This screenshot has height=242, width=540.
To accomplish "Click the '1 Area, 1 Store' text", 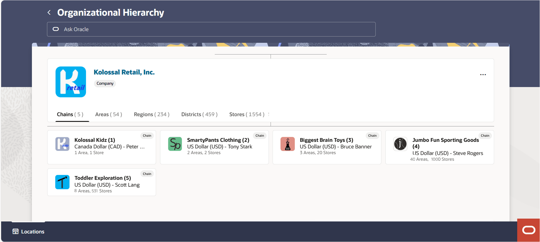I will coord(89,153).
